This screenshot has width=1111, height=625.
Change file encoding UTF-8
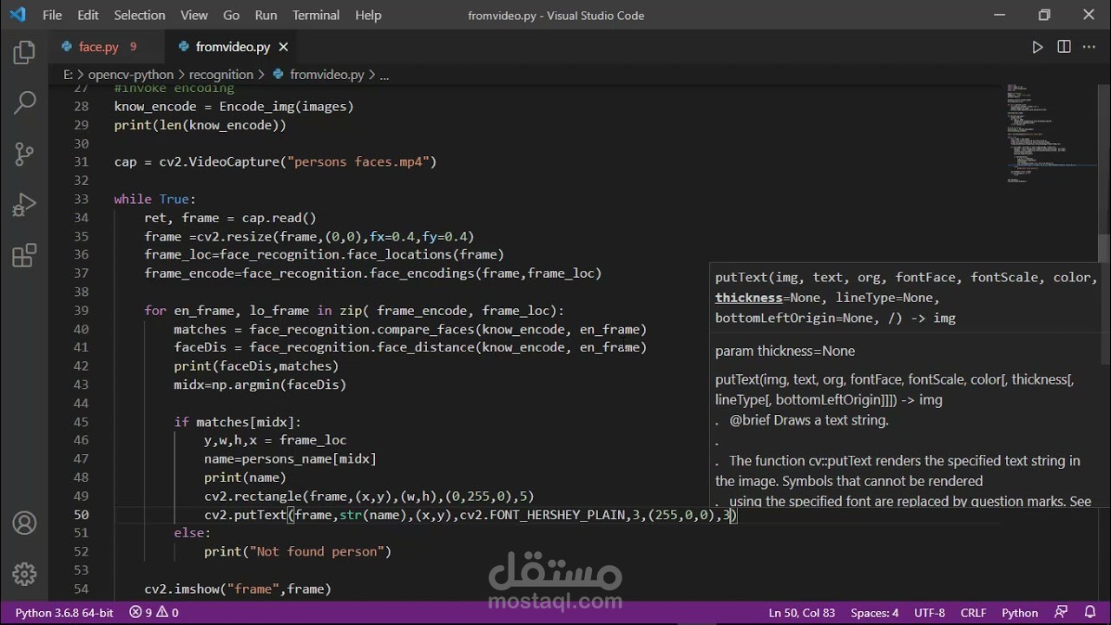[x=930, y=612]
